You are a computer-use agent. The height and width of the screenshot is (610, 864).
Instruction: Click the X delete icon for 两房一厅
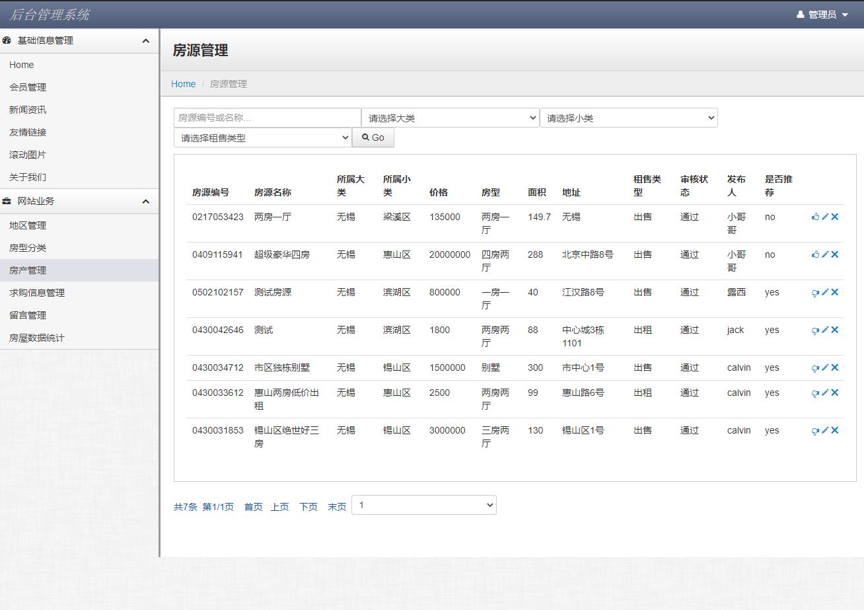[x=834, y=216]
